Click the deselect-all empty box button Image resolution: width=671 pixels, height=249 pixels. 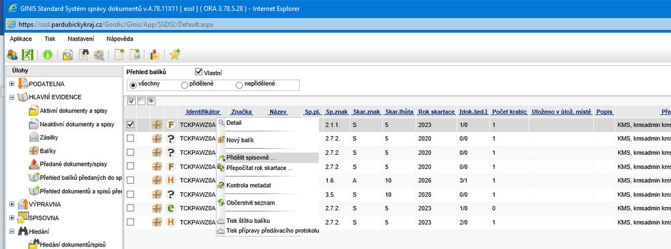coord(141,101)
